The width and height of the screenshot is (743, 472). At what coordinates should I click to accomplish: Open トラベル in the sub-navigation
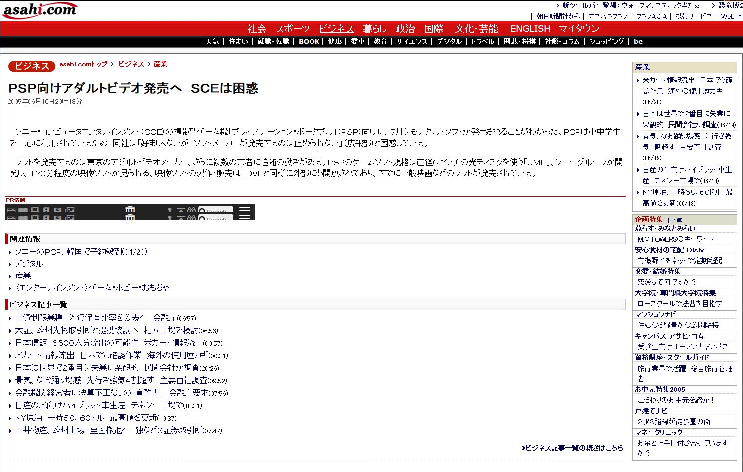(x=482, y=42)
